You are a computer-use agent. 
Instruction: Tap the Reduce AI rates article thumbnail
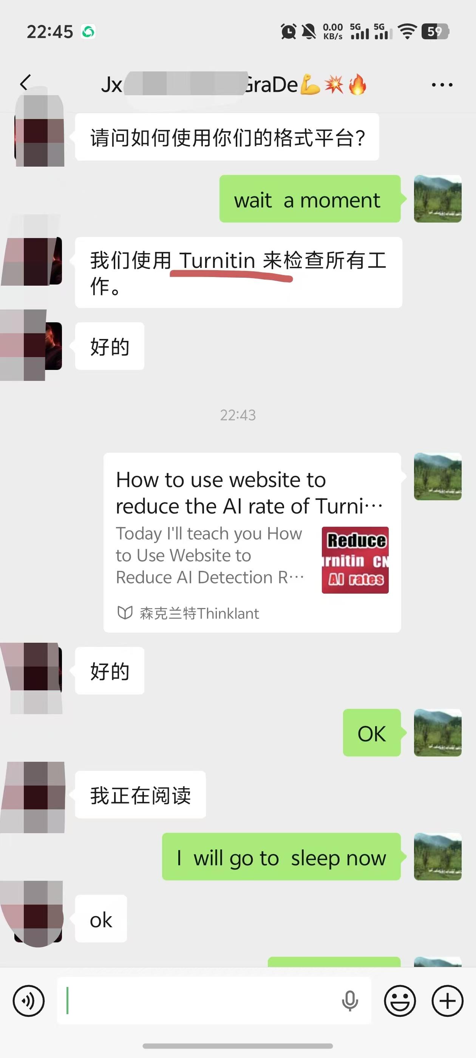pos(355,560)
